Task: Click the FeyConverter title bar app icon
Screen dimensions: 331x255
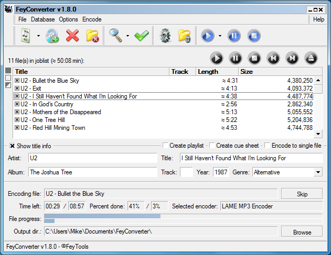Action: (8, 9)
